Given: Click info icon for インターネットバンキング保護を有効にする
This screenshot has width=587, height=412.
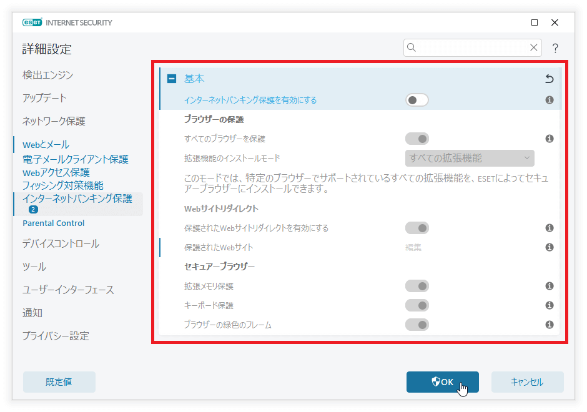Looking at the screenshot, I should (x=550, y=100).
